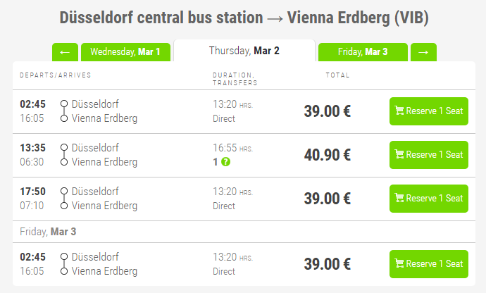Reserve 1 seat on Thursday 02:45 bus
486x293 pixels.
429,111
